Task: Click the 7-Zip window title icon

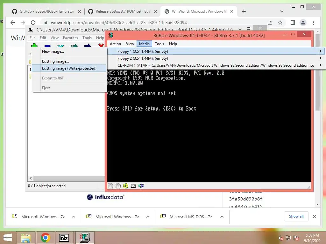Action: (x=31, y=30)
